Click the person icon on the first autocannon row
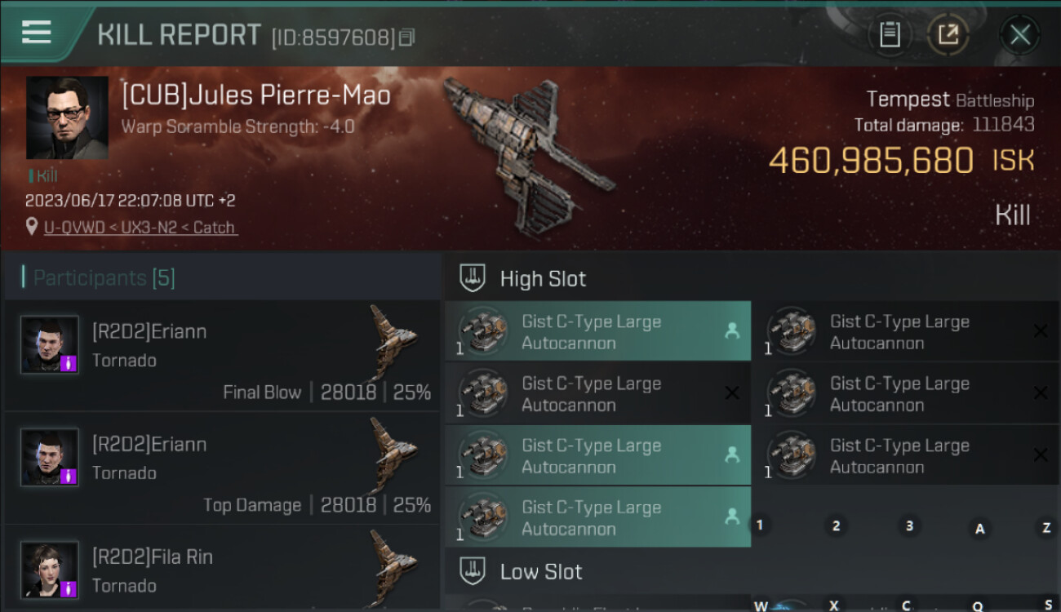The width and height of the screenshot is (1061, 612). tap(732, 330)
